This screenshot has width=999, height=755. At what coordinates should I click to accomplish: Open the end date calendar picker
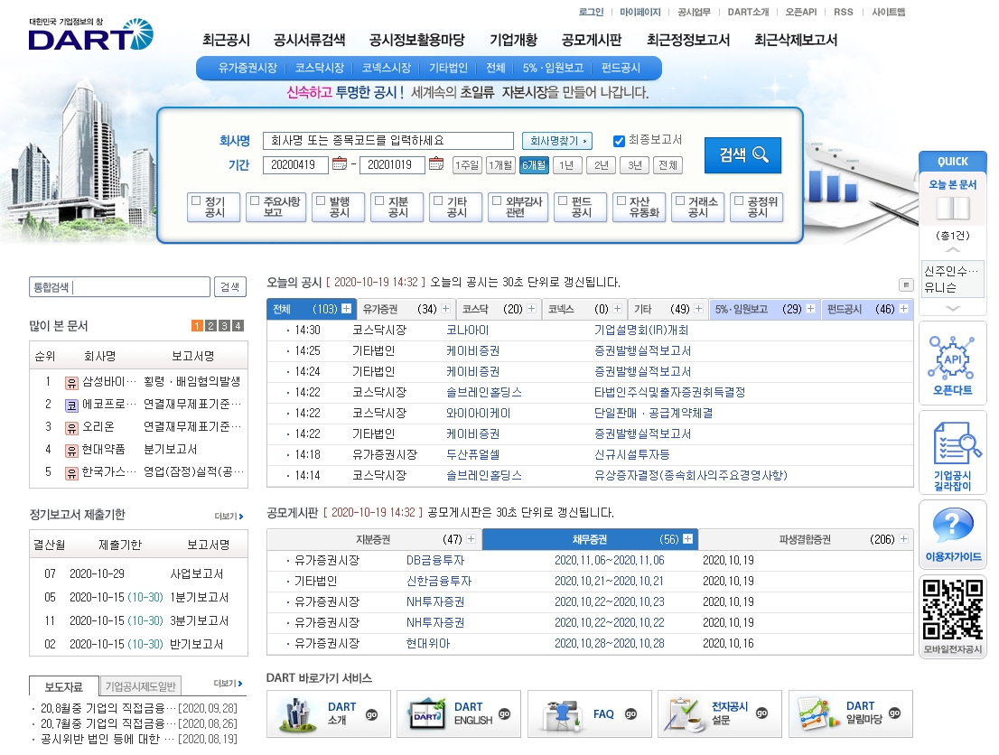pyautogui.click(x=436, y=163)
